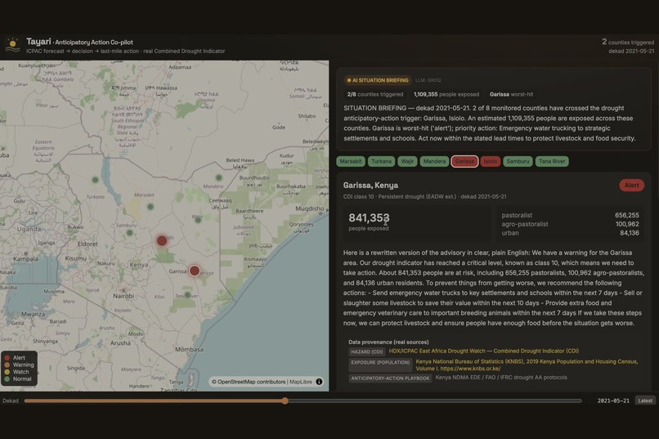Click the 2 counties triggered header counter

(628, 42)
